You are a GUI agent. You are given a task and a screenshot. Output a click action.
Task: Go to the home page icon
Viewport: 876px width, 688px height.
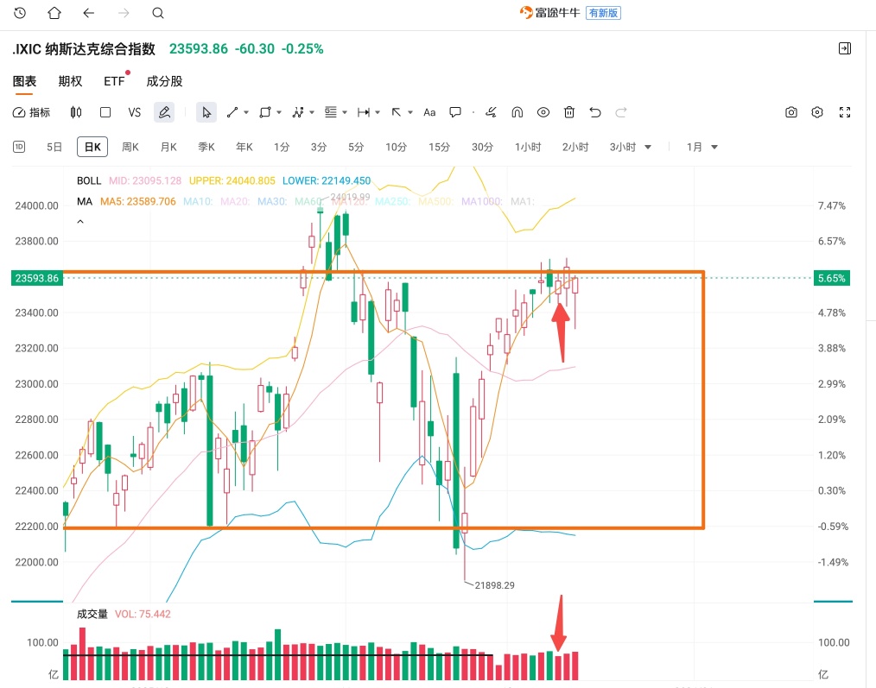pos(54,13)
